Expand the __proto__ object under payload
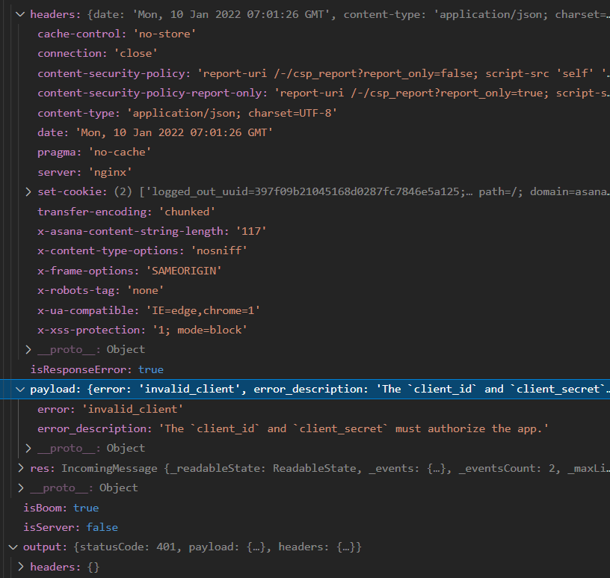This screenshot has width=610, height=578. 28,448
